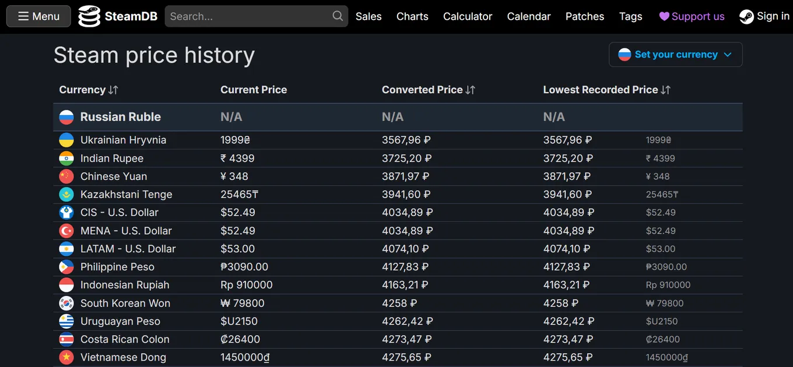Open the Patches nav item
This screenshot has height=367, width=793.
click(x=585, y=16)
